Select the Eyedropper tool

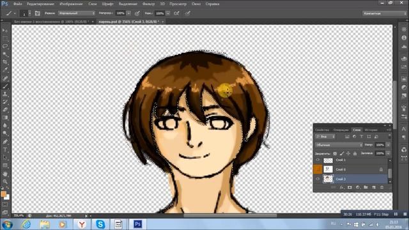coord(5,70)
